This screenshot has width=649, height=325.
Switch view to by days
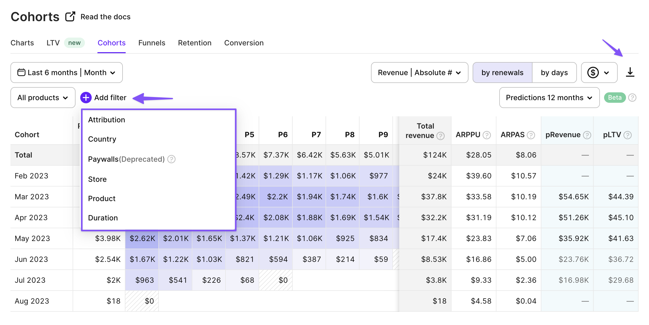pos(554,73)
